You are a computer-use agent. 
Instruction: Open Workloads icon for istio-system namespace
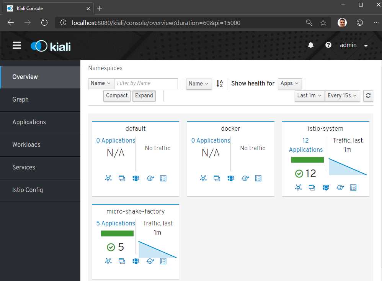(326, 187)
